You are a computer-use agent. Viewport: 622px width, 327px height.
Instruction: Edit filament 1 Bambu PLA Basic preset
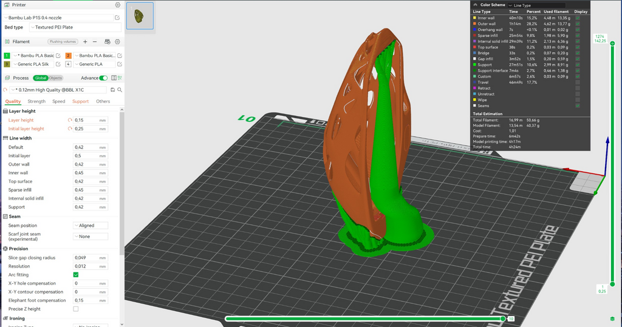pyautogui.click(x=58, y=55)
